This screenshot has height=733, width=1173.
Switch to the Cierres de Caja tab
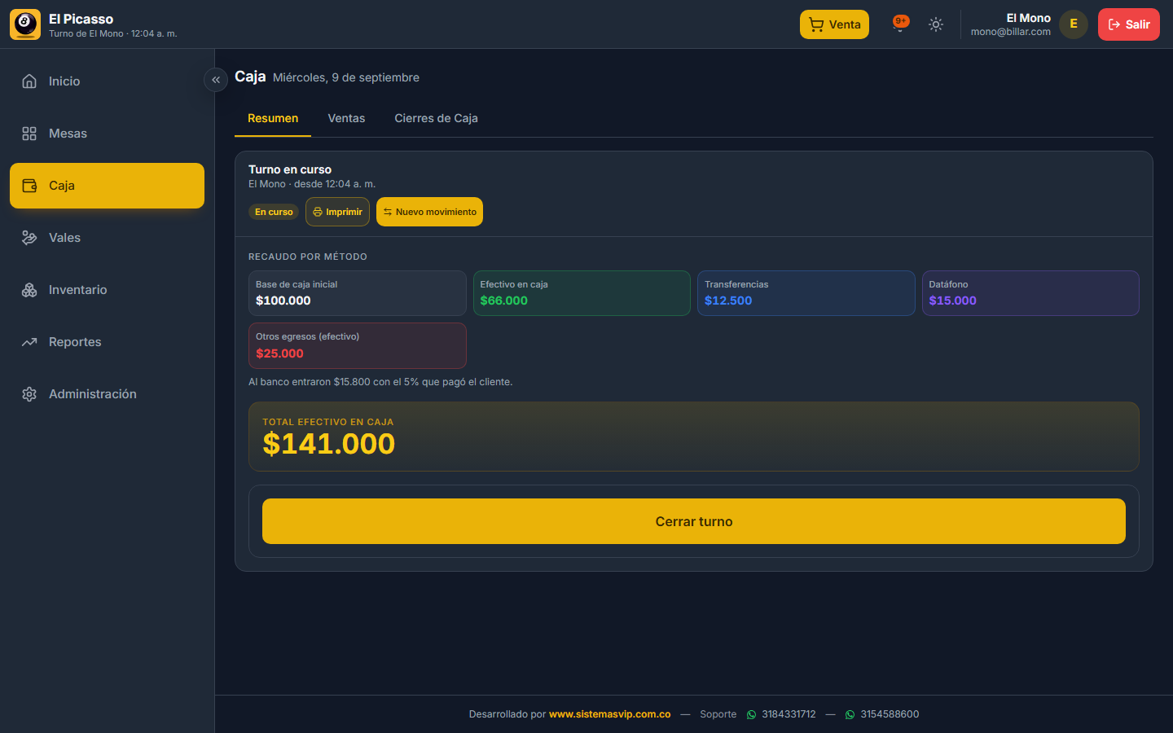click(x=436, y=119)
